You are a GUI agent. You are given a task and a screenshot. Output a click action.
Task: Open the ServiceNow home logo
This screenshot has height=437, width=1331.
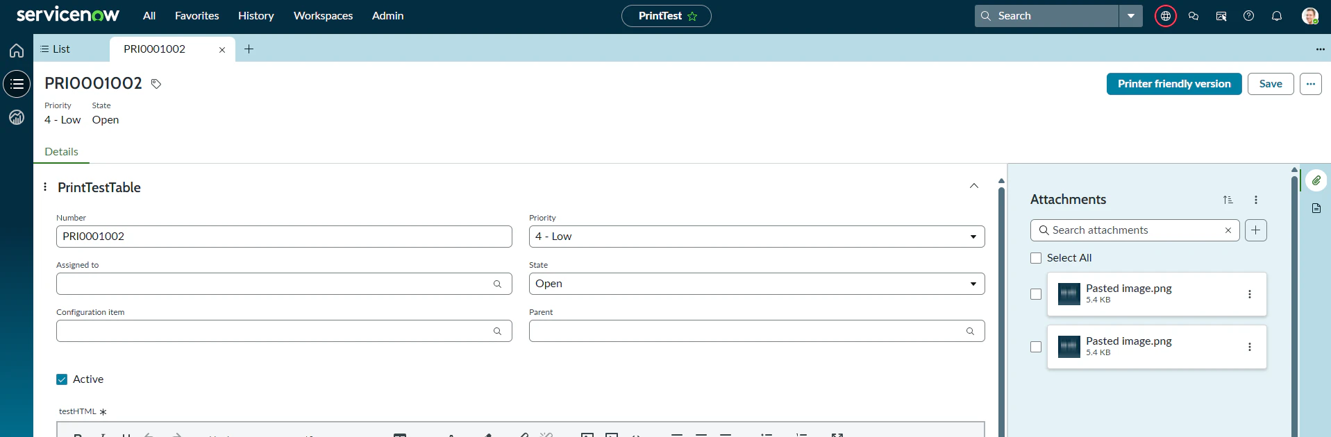tap(68, 15)
